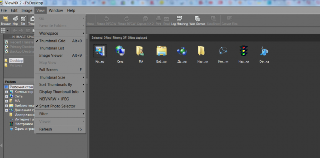Select the Сеть thumbnail in grid
Viewport: 320px width, 158px height.
click(120, 53)
